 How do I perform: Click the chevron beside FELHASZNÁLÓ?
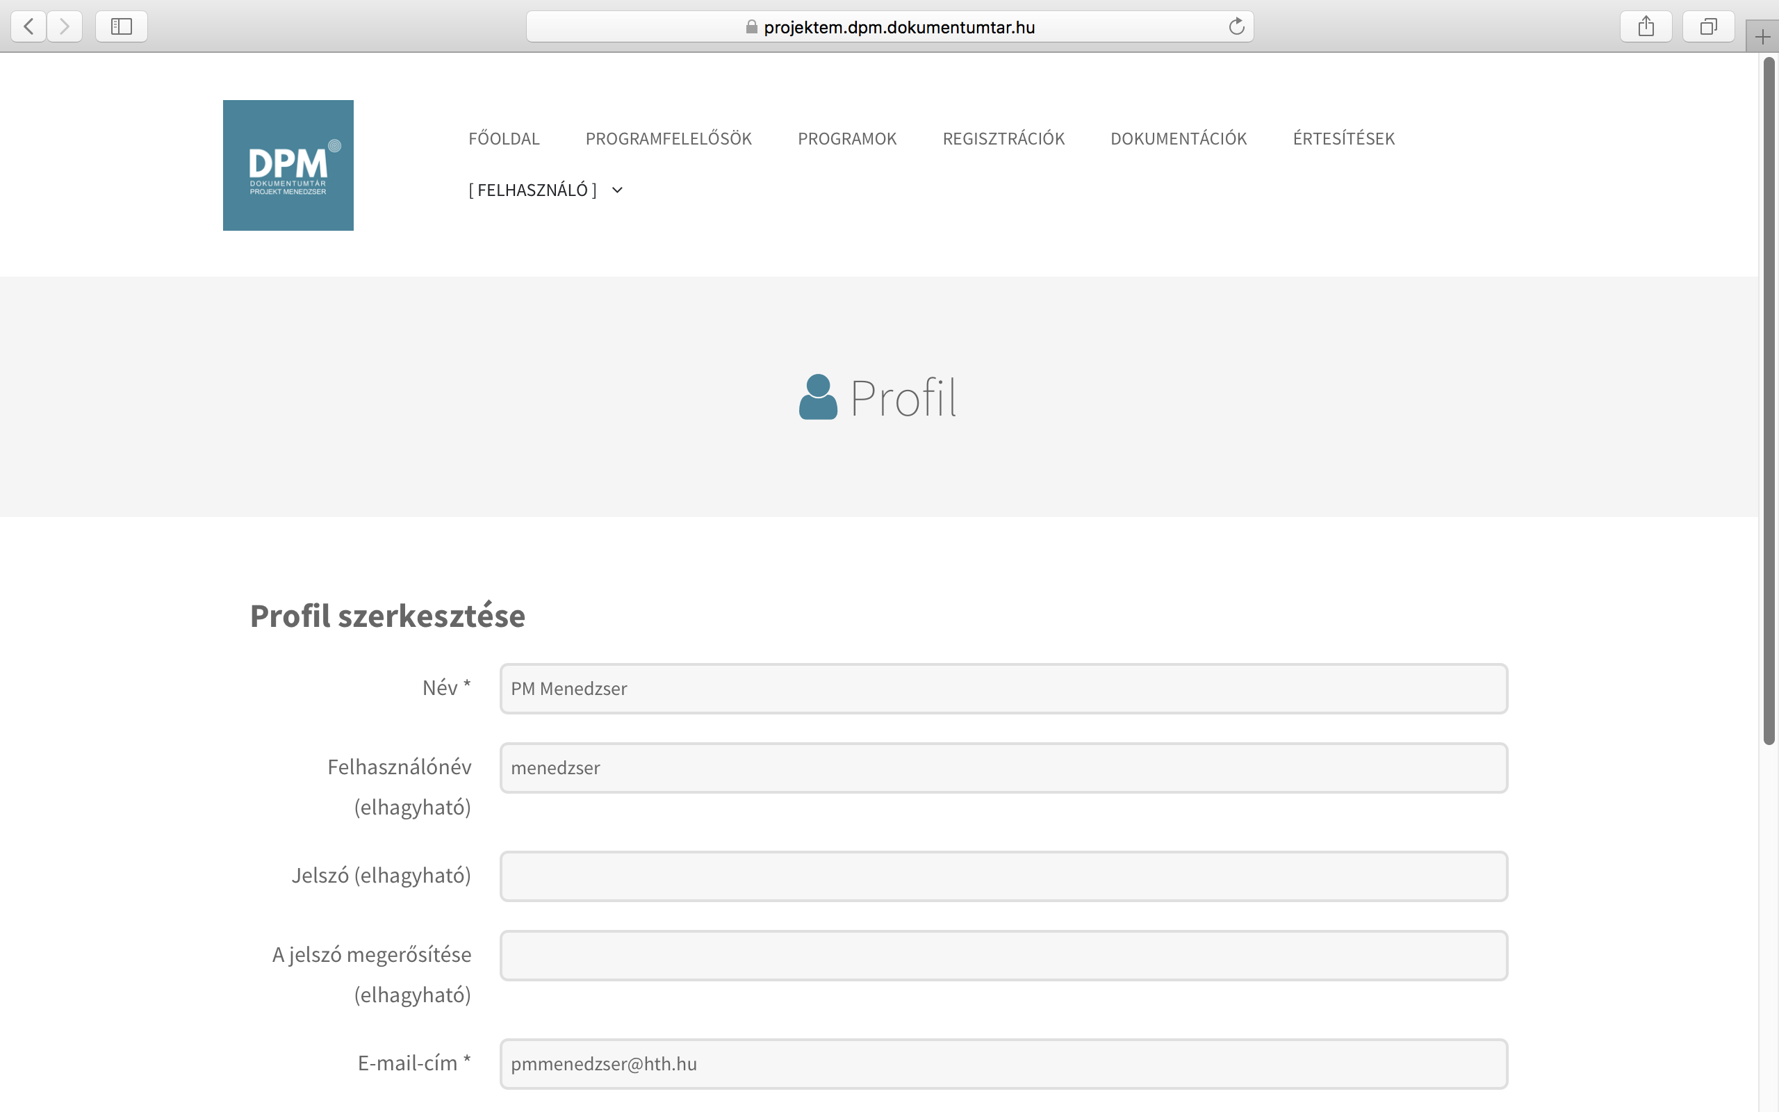(x=618, y=190)
